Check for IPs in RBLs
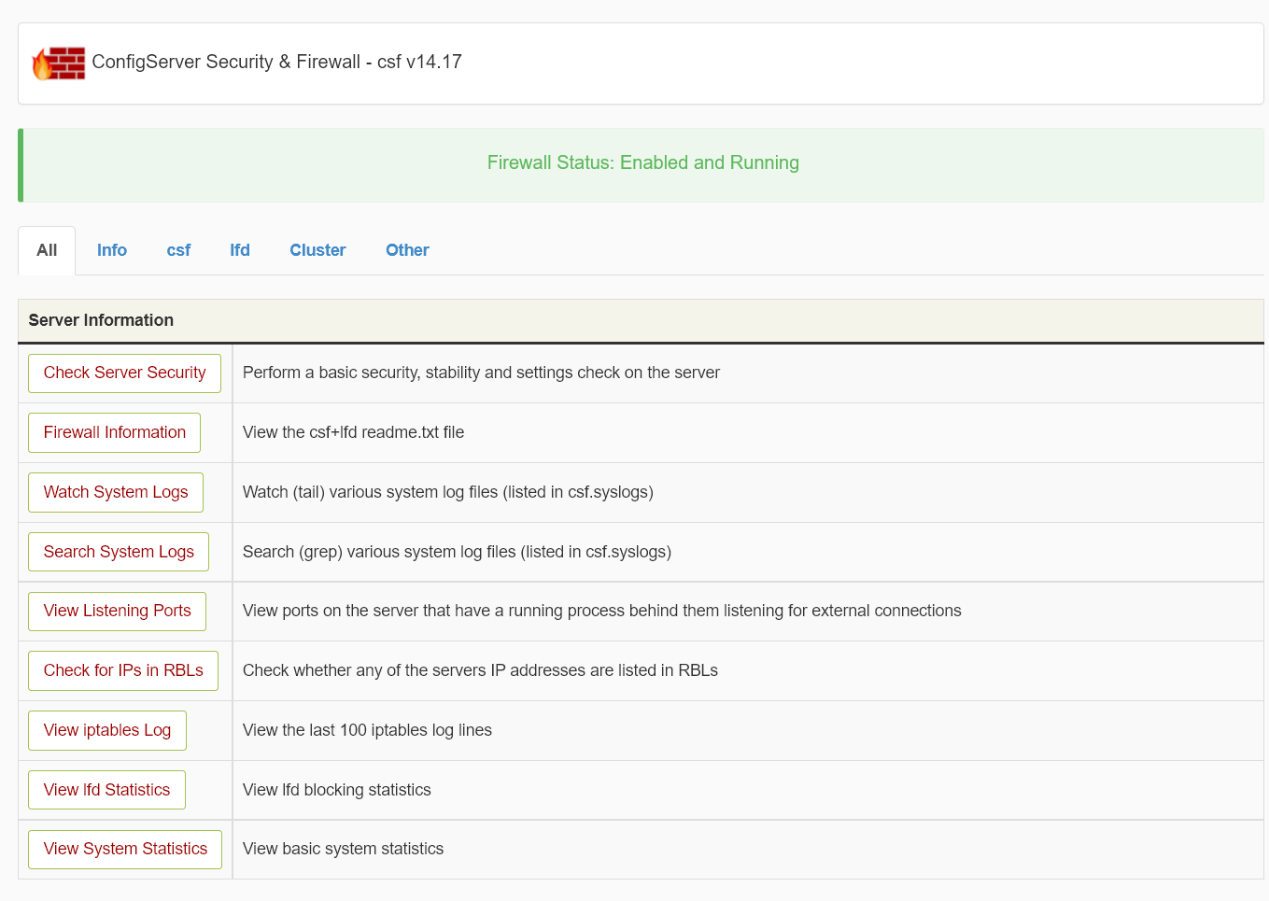Screen dimensions: 1269x901 122,670
